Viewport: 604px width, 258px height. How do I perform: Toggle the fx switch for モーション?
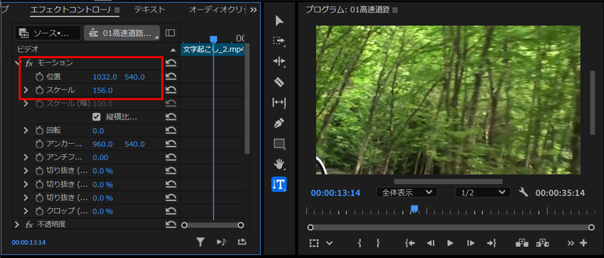29,63
